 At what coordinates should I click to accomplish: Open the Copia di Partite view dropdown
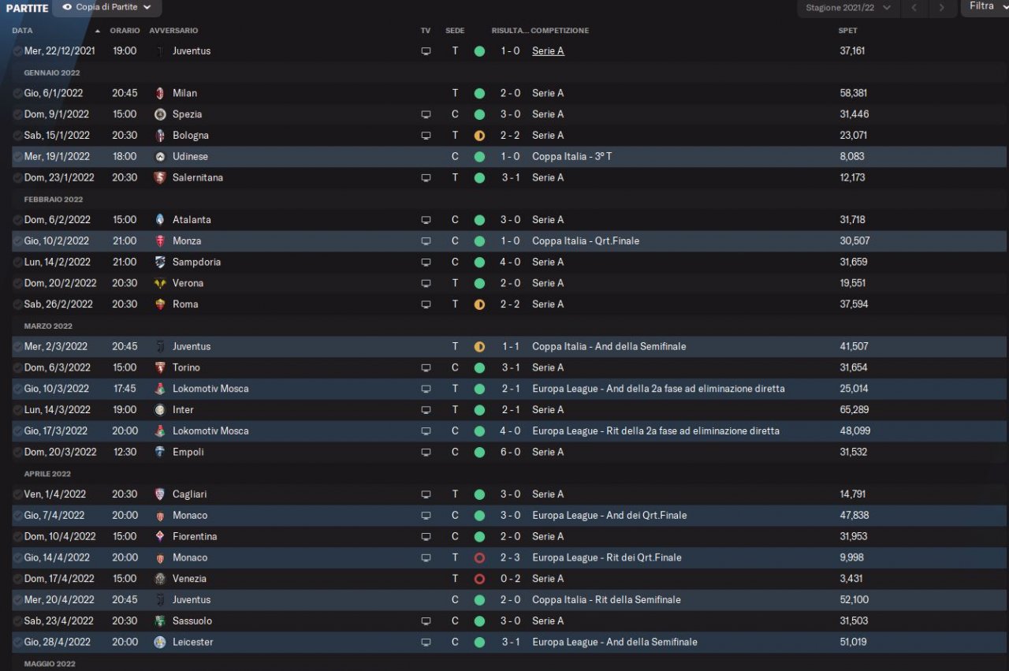pyautogui.click(x=107, y=8)
